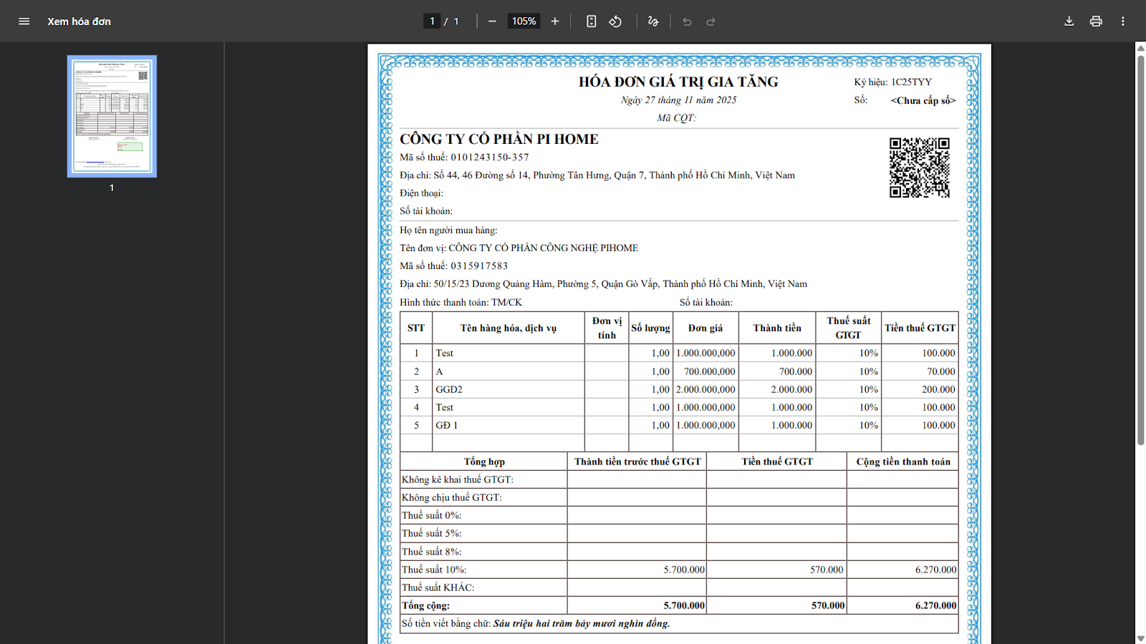Click the zoom in plus button
This screenshot has width=1146, height=644.
pos(555,21)
